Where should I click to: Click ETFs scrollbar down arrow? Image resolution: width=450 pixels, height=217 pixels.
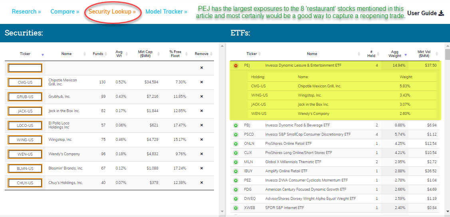[448, 211]
